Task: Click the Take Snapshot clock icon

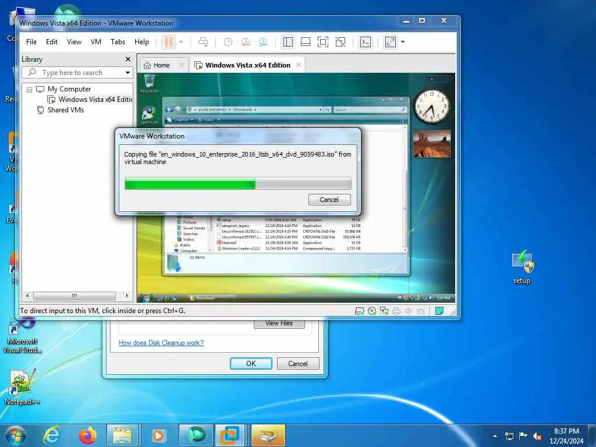Action: click(228, 42)
